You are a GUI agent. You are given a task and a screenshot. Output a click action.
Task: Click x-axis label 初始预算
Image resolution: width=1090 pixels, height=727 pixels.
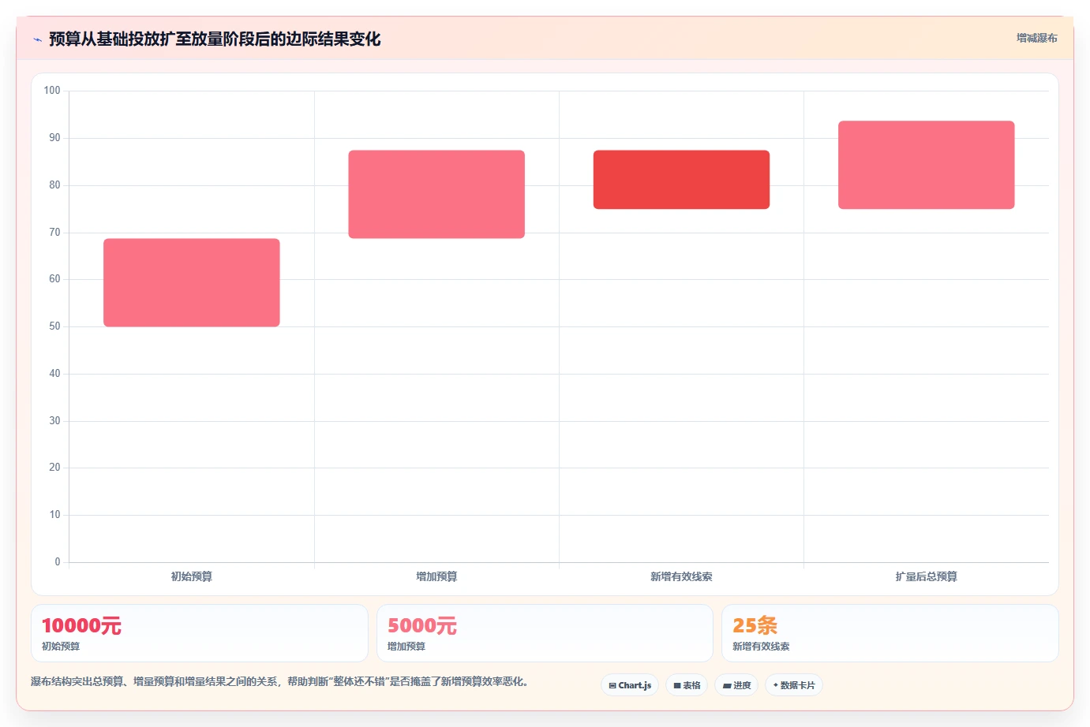(x=192, y=576)
